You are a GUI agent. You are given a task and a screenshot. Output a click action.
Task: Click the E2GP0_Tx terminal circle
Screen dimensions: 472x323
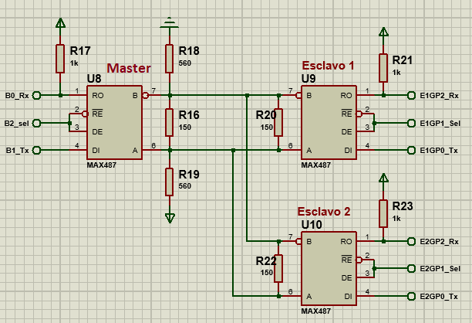pyautogui.click(x=411, y=296)
